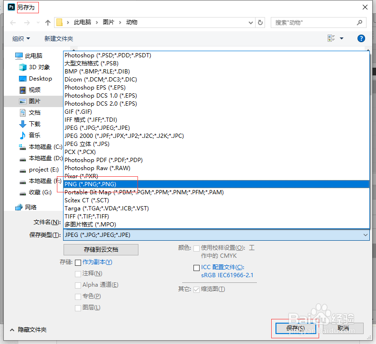Open the help question mark icon
376x344 pixels.
click(x=361, y=38)
